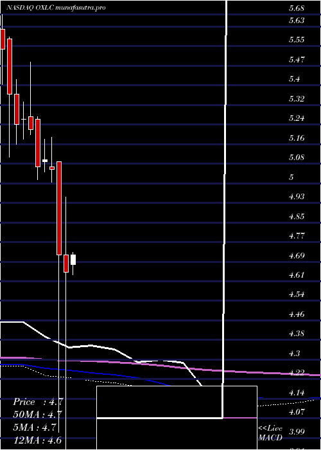The width and height of the screenshot is (321, 450).
Task: Select the 4.14 price axis label
Action: pos(297,393)
